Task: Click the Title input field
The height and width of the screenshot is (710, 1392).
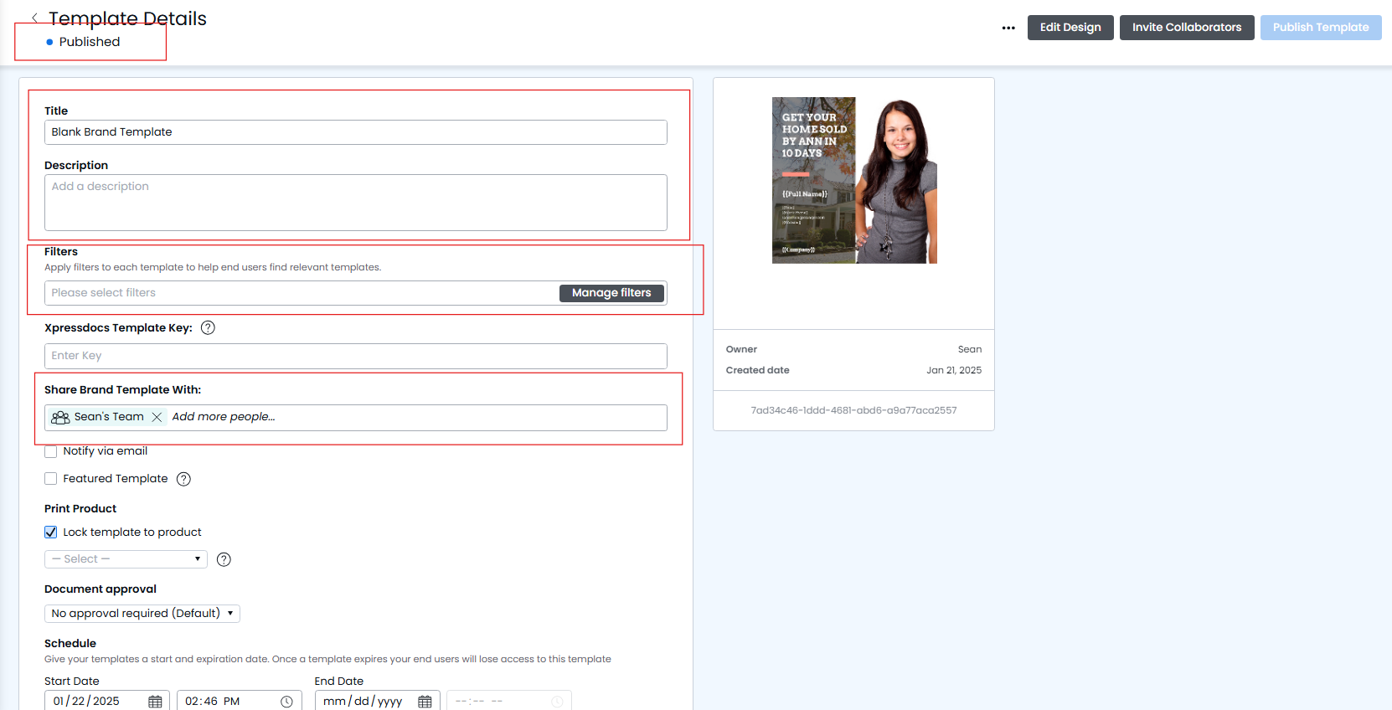Action: tap(355, 132)
